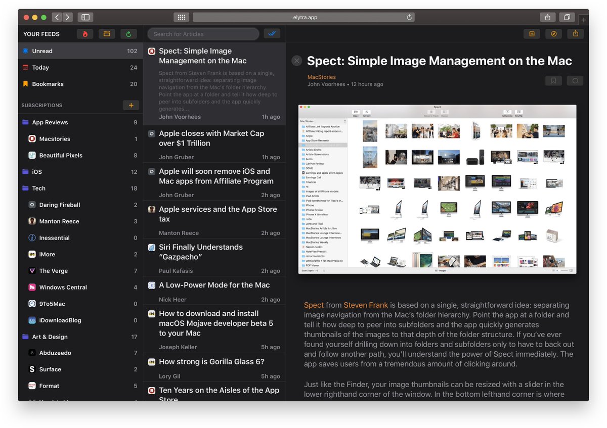Select the Today feed
607x428 pixels.
80,67
